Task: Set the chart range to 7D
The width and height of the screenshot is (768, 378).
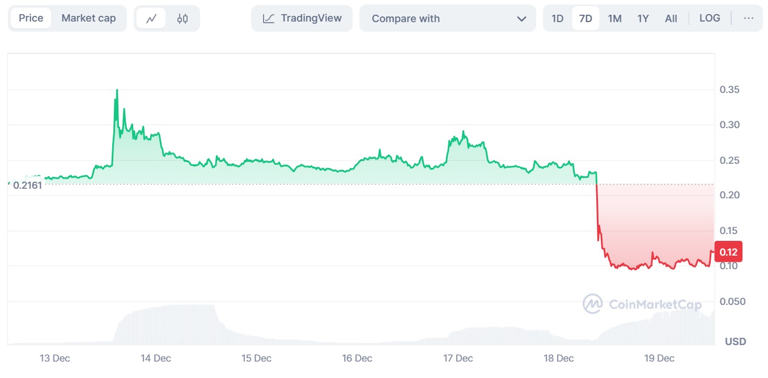Action: (x=585, y=19)
